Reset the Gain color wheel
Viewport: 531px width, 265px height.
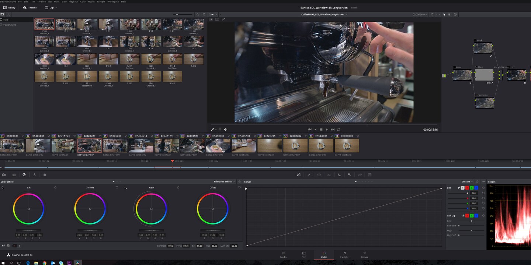tap(178, 187)
